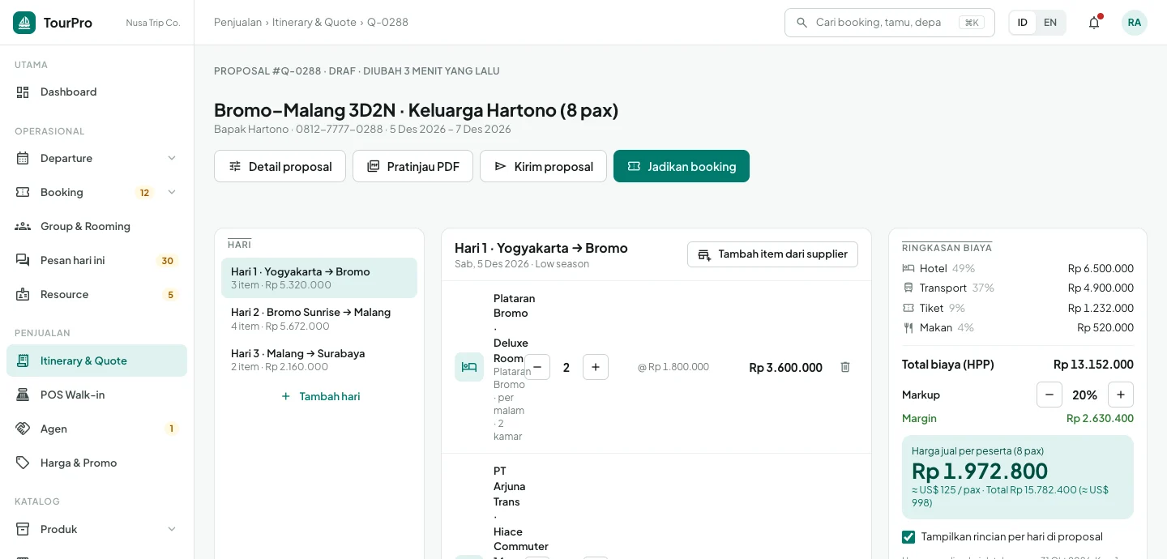Switch language to EN
The image size is (1167, 559).
click(1050, 23)
